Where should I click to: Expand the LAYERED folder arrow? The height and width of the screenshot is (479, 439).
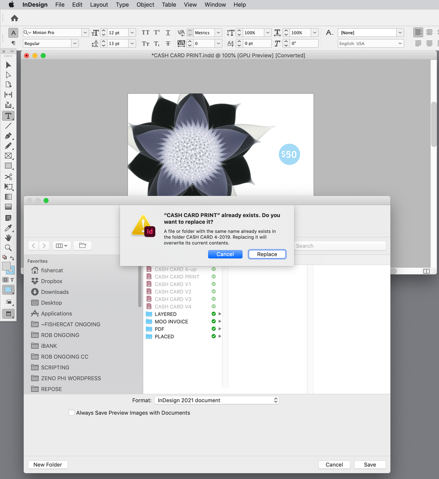(220, 314)
